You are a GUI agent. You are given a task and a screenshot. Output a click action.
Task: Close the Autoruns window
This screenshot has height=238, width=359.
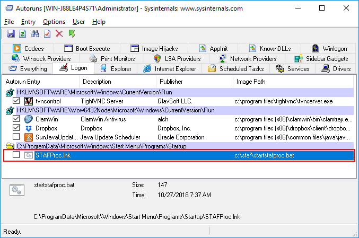point(346,8)
